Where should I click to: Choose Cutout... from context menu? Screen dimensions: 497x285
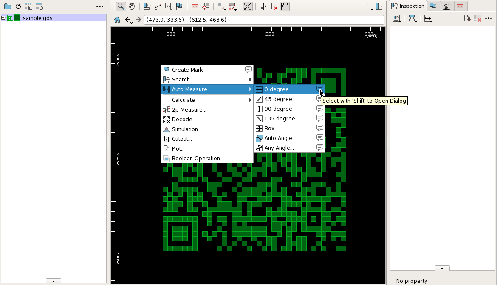tap(207, 139)
